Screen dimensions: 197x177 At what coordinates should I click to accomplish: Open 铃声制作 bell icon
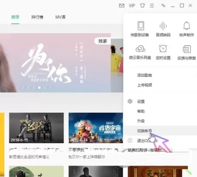tap(187, 26)
